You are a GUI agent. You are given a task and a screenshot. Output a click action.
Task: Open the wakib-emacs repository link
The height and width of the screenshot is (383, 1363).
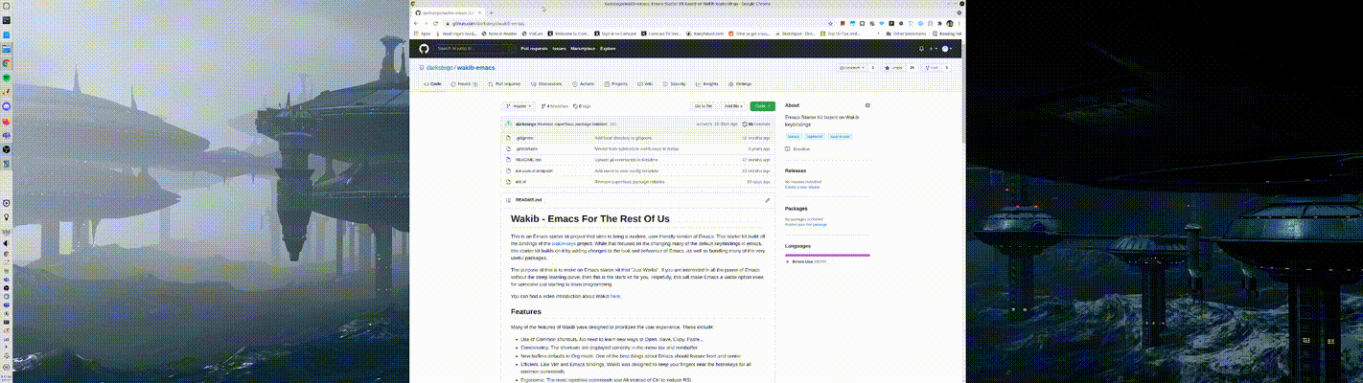click(x=475, y=68)
